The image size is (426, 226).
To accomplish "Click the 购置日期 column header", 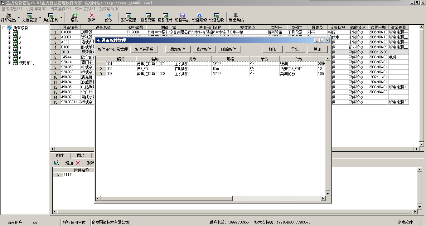I will 378,27.
